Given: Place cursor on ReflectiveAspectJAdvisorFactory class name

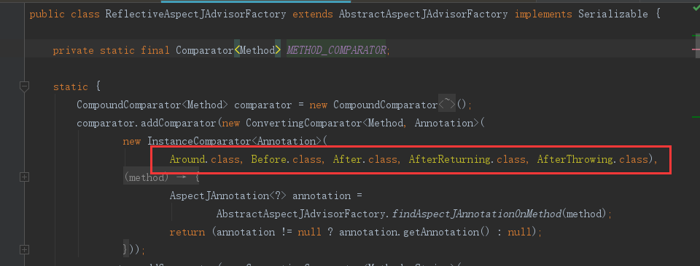Looking at the screenshot, I should click(195, 15).
